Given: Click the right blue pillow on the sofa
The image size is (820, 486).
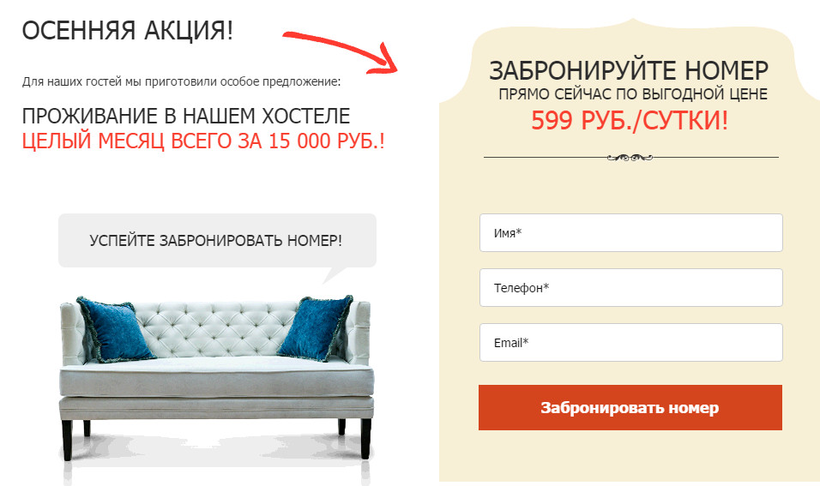Looking at the screenshot, I should 316,328.
